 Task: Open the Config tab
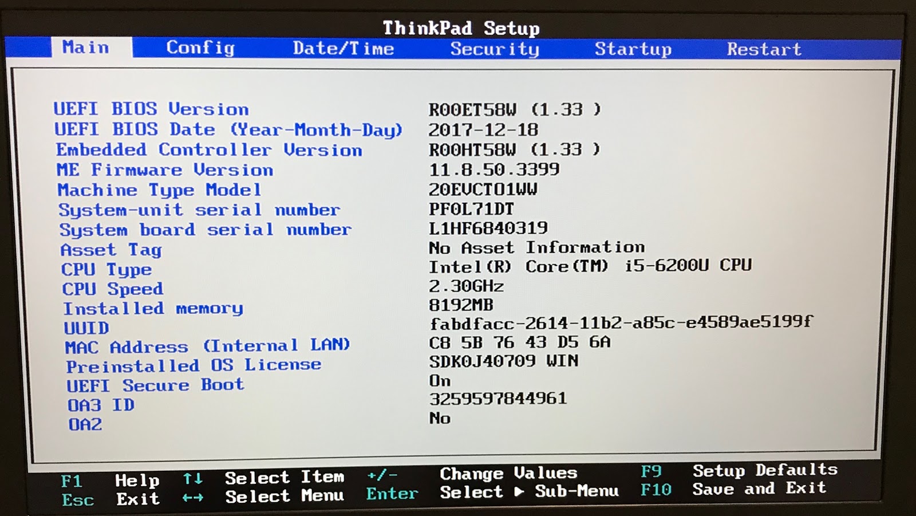click(200, 48)
